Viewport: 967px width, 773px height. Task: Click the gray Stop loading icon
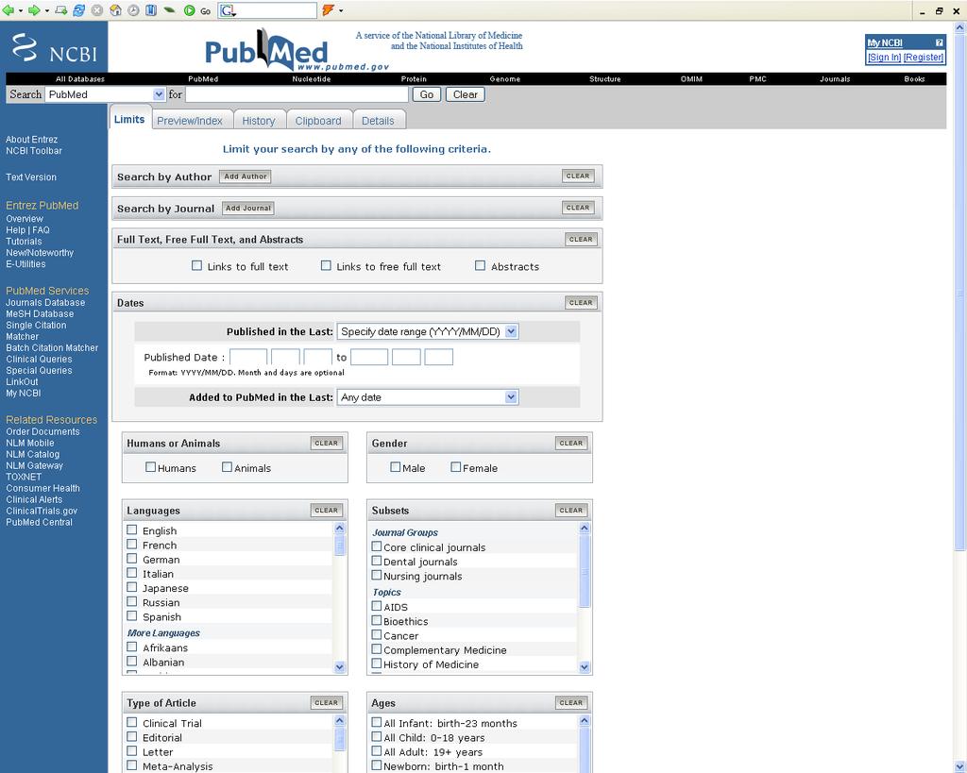pos(97,10)
